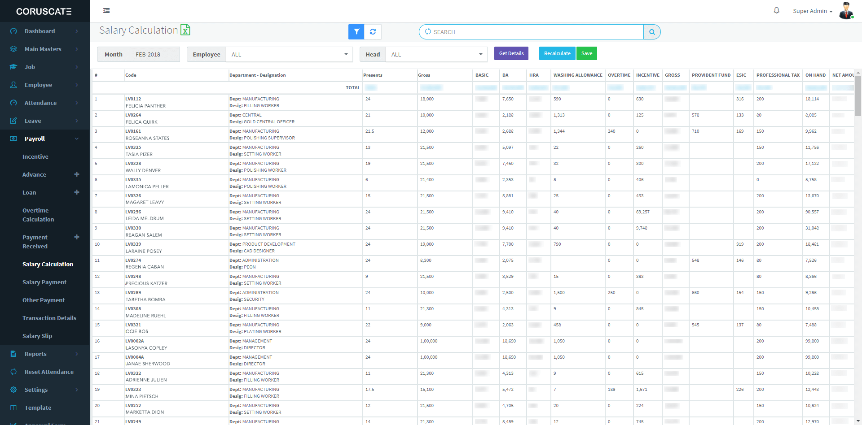This screenshot has width=862, height=425.
Task: Toggle the sidebar hamburger menu icon
Action: [x=106, y=11]
